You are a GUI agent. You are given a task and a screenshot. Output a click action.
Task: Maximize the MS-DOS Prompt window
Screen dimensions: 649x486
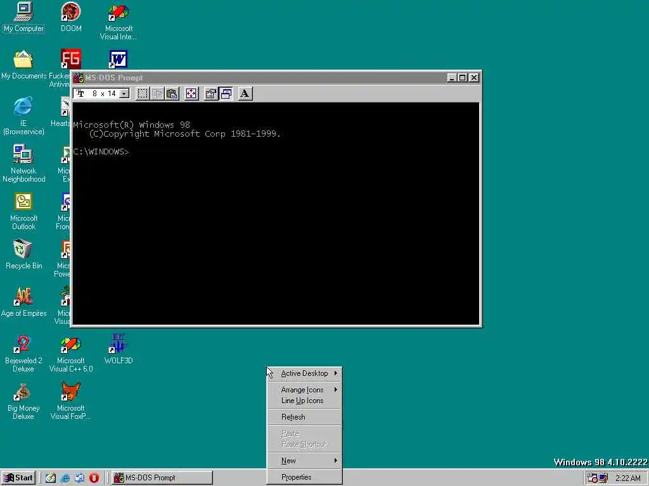[x=462, y=78]
